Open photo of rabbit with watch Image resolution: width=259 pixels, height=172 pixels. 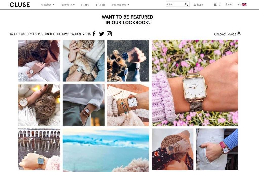(39, 105)
